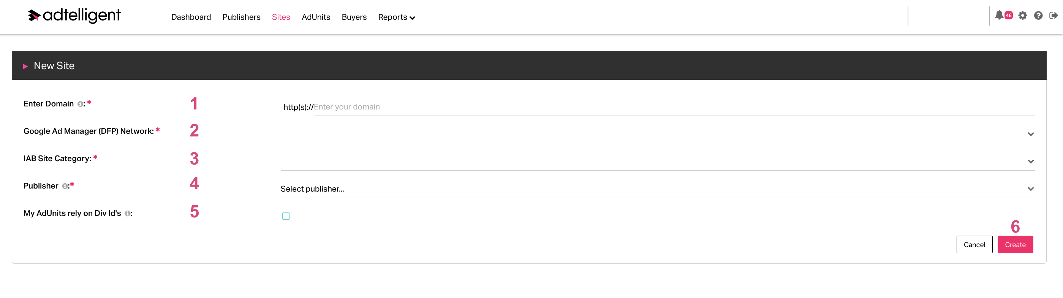Click the adtelligent logo

point(74,16)
